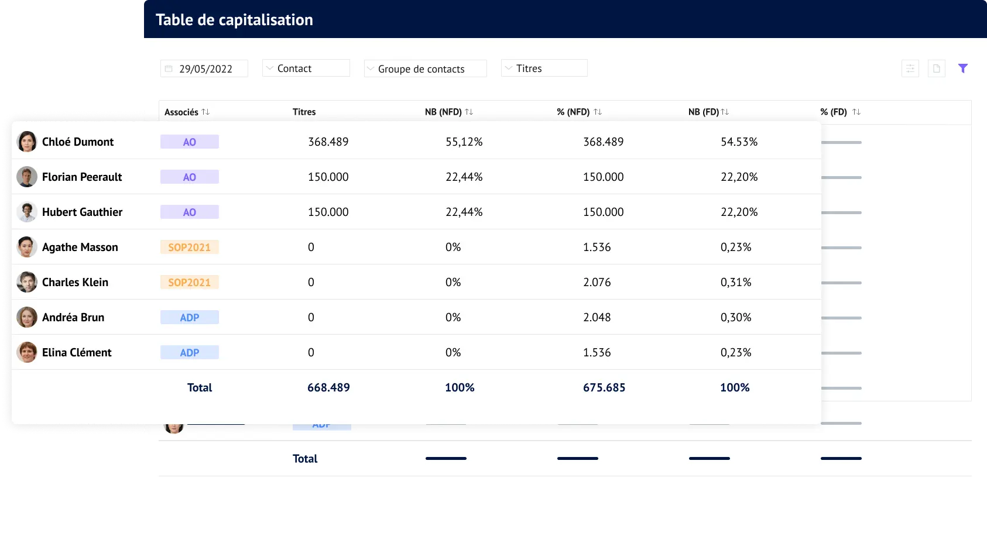Open the column settings sliders icon

pyautogui.click(x=911, y=68)
